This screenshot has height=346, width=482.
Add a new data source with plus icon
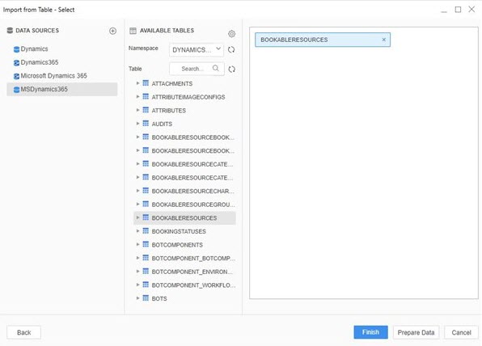112,31
